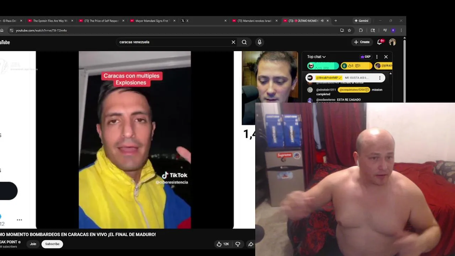Expand the Top chat dropdown
Screen dimensions: 455x256
tap(316, 57)
